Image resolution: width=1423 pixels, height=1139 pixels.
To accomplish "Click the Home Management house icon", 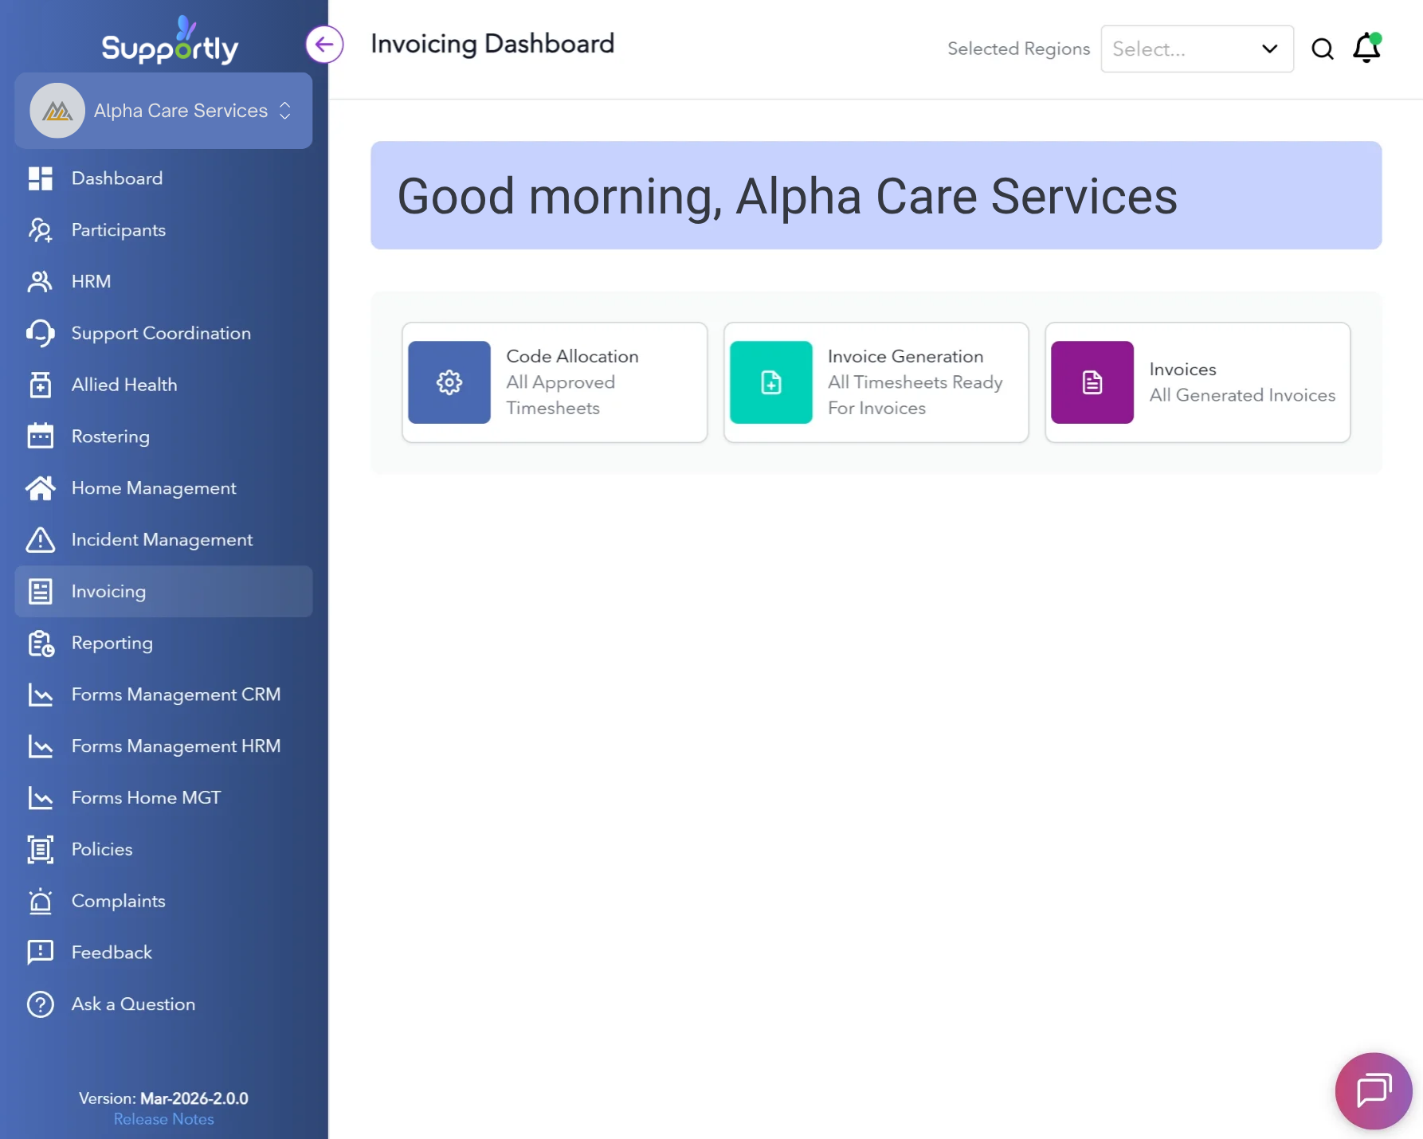I will point(41,488).
